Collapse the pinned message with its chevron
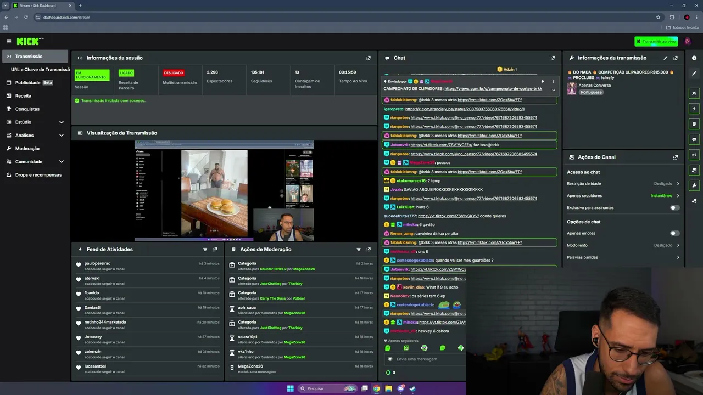Image resolution: width=703 pixels, height=395 pixels. pos(554,89)
